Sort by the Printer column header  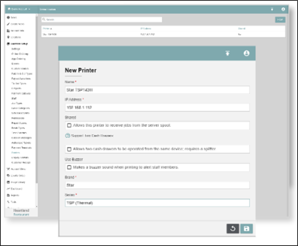(x=47, y=28)
